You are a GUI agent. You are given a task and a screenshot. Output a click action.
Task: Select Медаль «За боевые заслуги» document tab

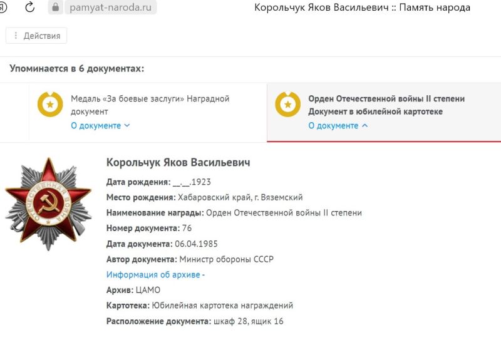point(148,112)
